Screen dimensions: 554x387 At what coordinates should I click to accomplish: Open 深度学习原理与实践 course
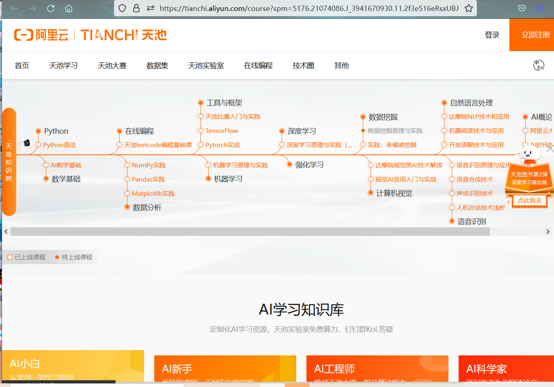click(319, 145)
